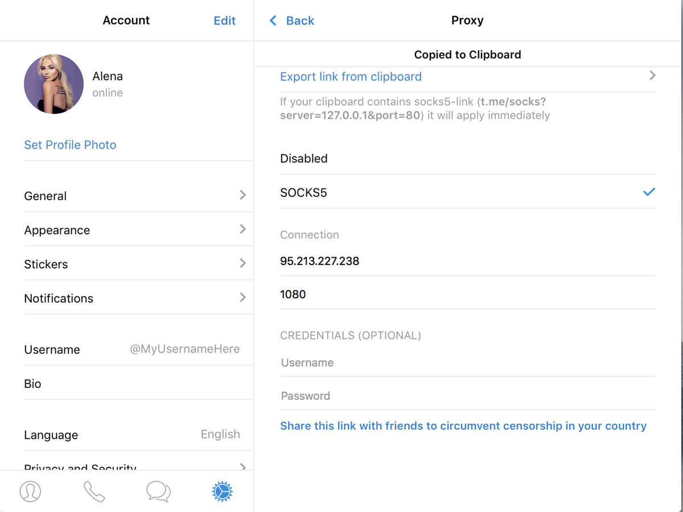Click the Edit button in Account header
Screen dimensions: 683x512
(224, 21)
